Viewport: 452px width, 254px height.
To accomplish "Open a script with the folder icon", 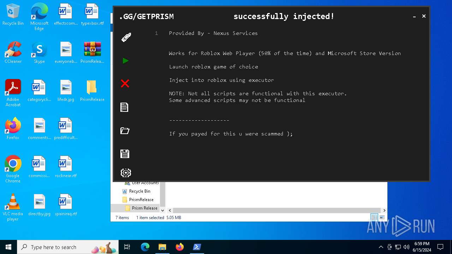I will point(125,131).
